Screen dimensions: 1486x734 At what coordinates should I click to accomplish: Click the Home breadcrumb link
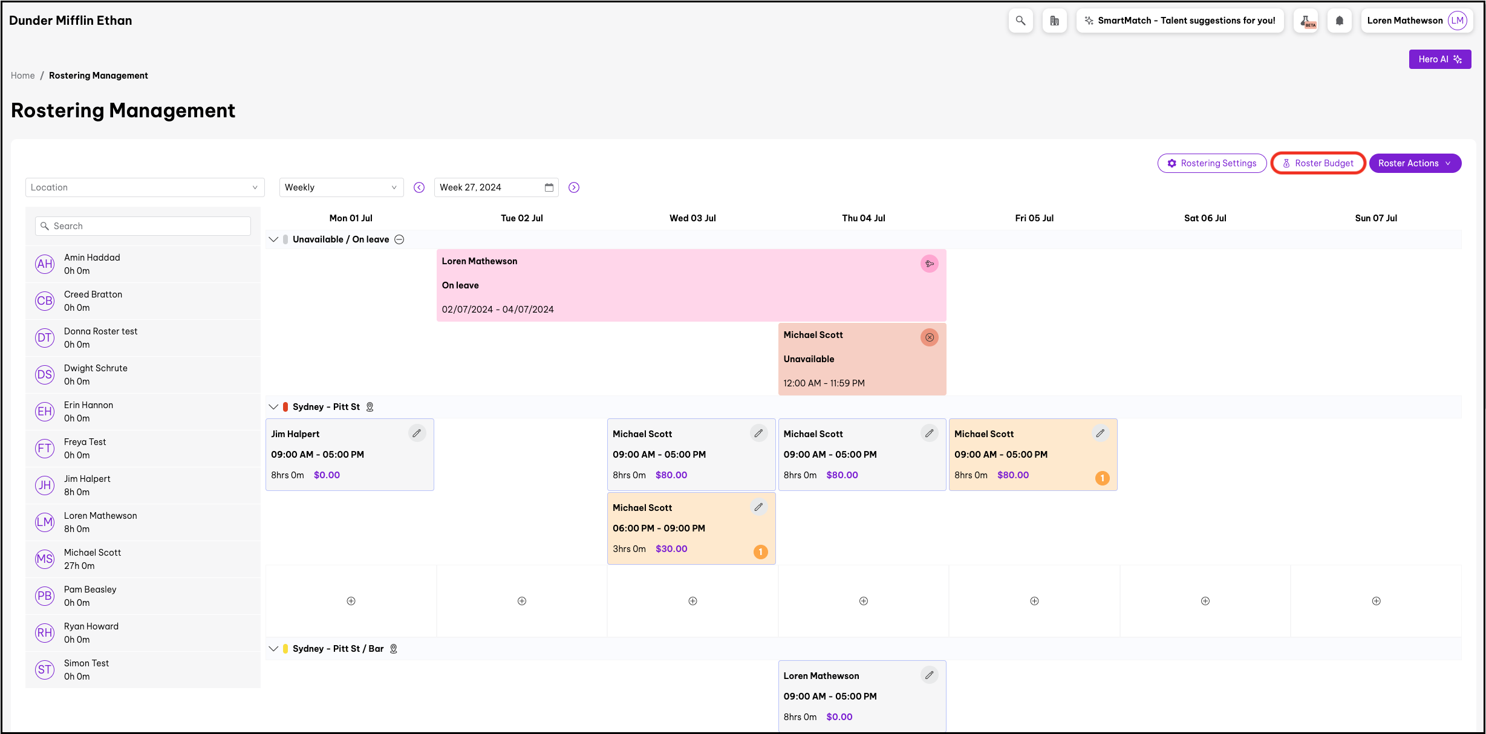tap(22, 76)
